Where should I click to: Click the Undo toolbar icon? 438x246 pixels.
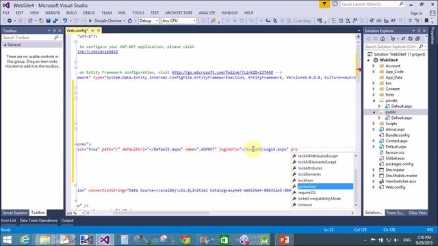pos(65,20)
